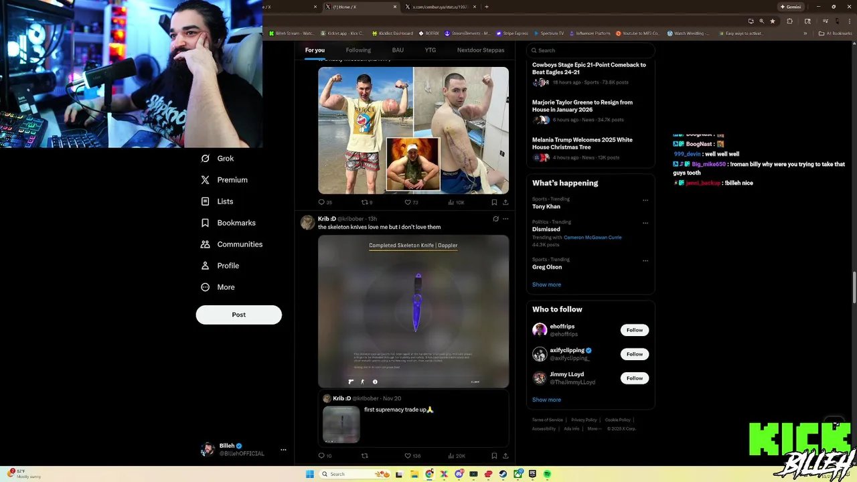Open the More menu in the sidebar
The image size is (857, 482).
pos(218,287)
